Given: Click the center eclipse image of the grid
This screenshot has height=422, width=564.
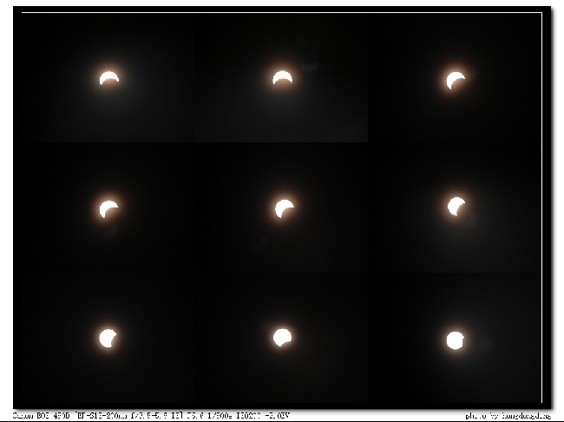Looking at the screenshot, I should tap(284, 208).
